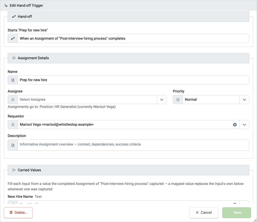Click the Description label
257x222 pixels.
coord(17,136)
